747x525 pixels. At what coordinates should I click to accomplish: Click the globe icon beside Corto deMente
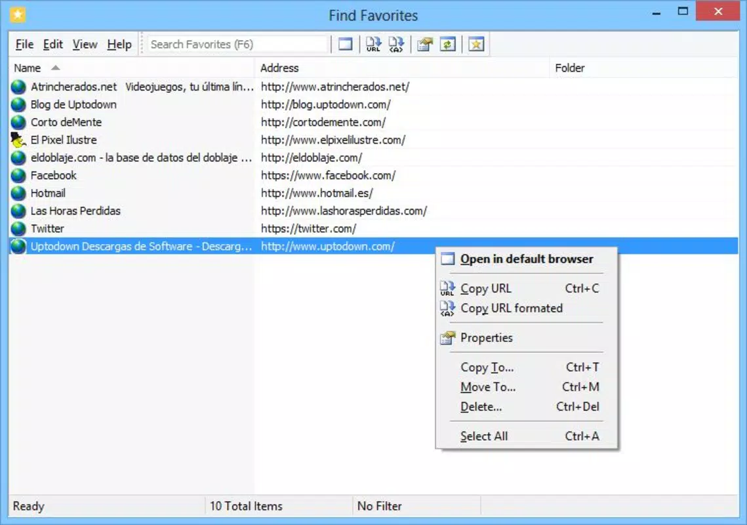18,122
